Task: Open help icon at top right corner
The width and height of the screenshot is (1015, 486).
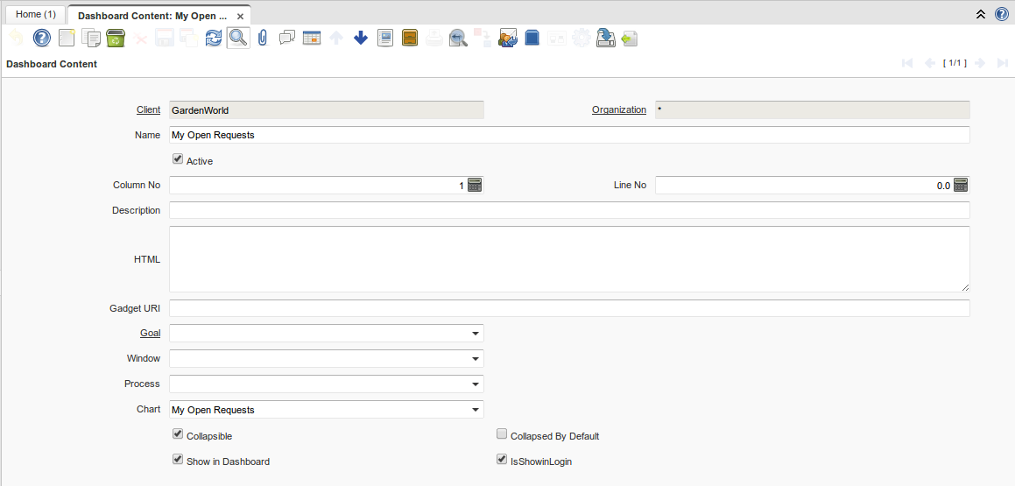Action: point(1001,14)
